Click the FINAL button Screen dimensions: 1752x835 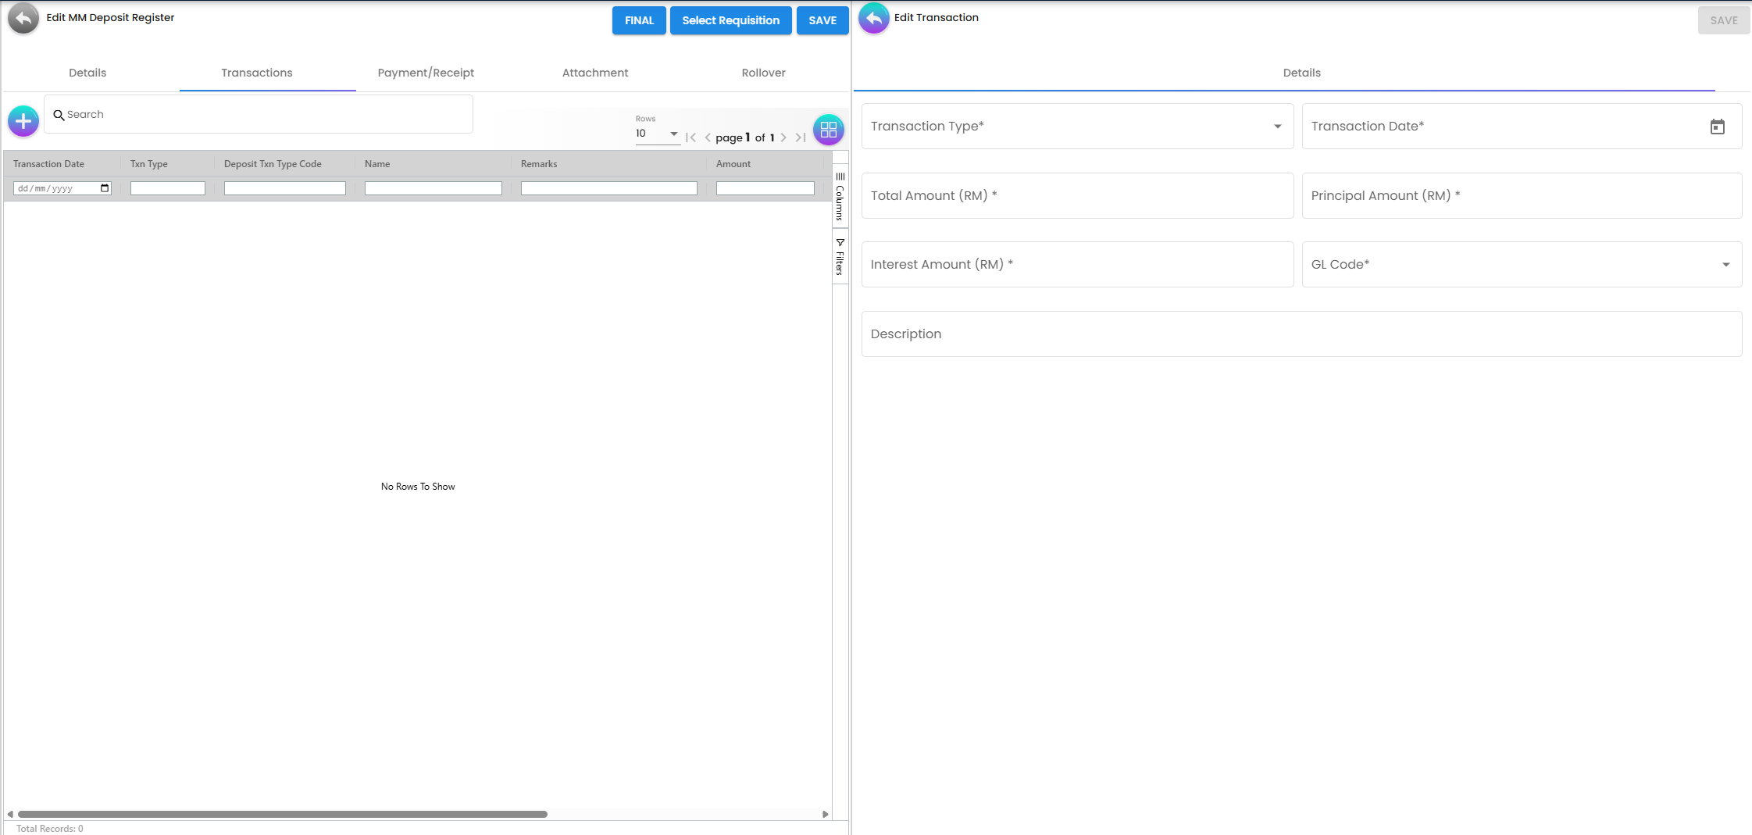coord(639,20)
